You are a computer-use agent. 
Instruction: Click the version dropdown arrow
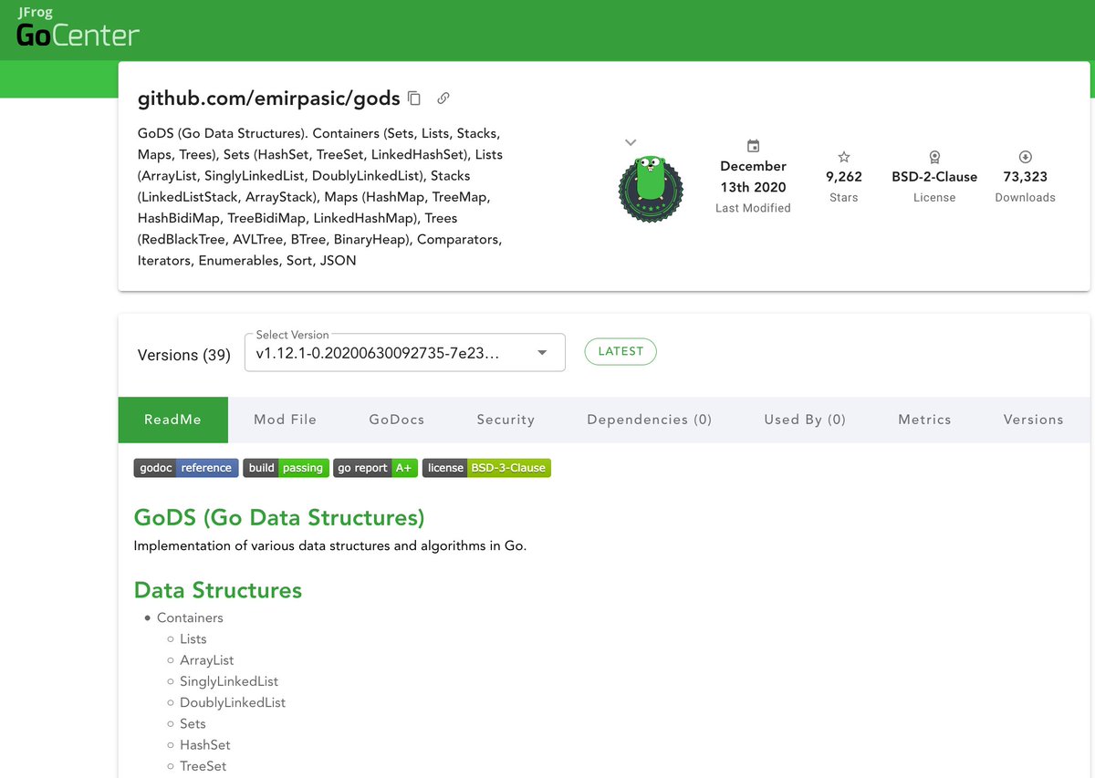point(542,353)
